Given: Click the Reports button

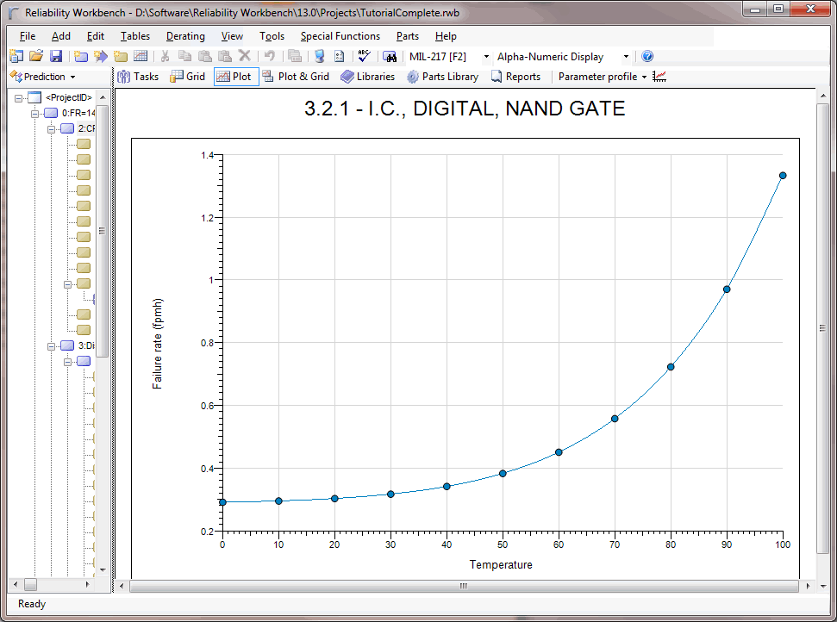Looking at the screenshot, I should pos(515,77).
